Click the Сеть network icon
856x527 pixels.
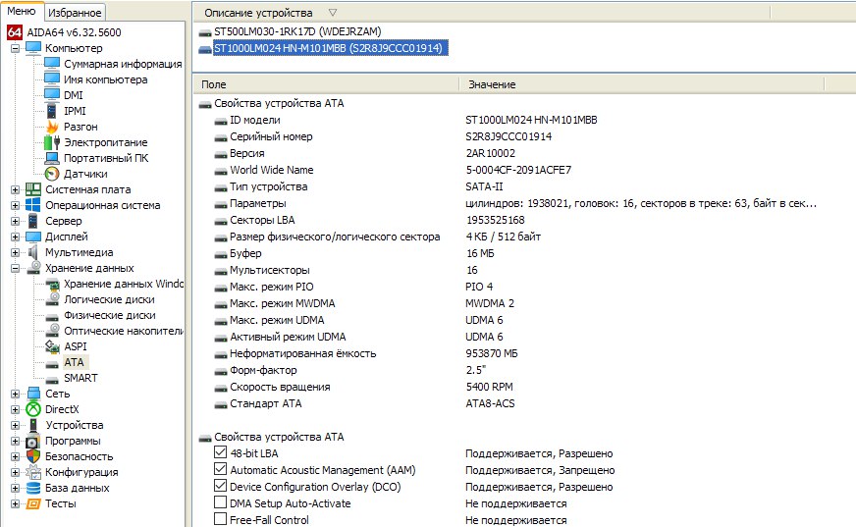(33, 394)
